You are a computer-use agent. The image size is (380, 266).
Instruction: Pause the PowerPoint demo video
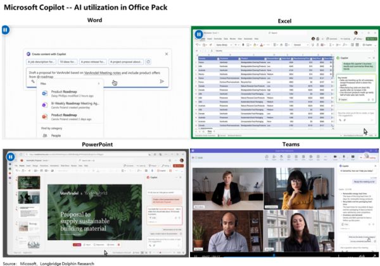(11, 156)
